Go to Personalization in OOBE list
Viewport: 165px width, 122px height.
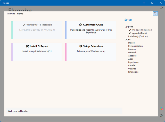(135, 46)
